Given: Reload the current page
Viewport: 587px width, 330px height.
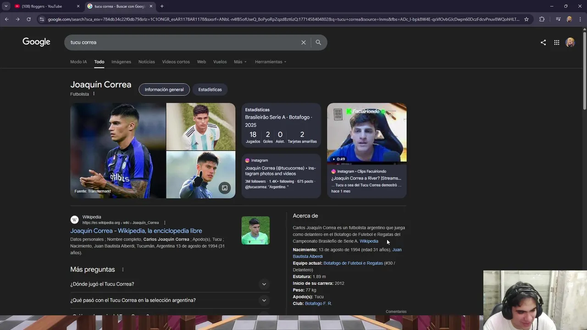Looking at the screenshot, I should (28, 19).
